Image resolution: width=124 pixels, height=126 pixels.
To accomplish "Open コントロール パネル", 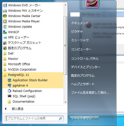I will point(85,59).
